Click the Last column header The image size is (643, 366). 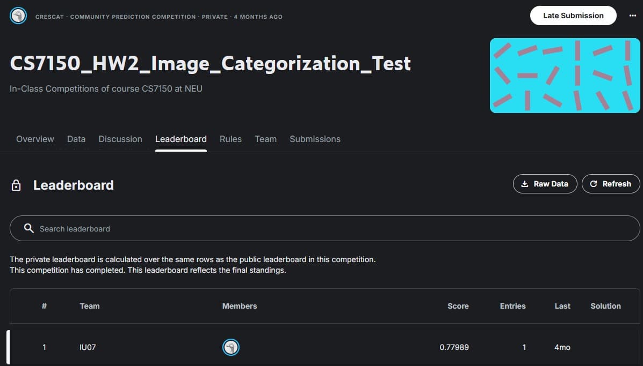[x=562, y=306]
